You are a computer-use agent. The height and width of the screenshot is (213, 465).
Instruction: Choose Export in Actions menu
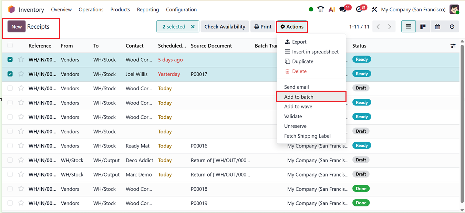coord(311,42)
